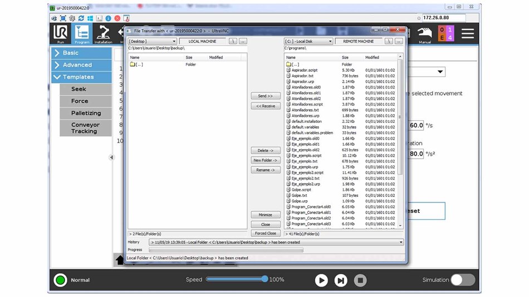Click the Speed slider handle
This screenshot has height=297, width=529.
click(265, 279)
